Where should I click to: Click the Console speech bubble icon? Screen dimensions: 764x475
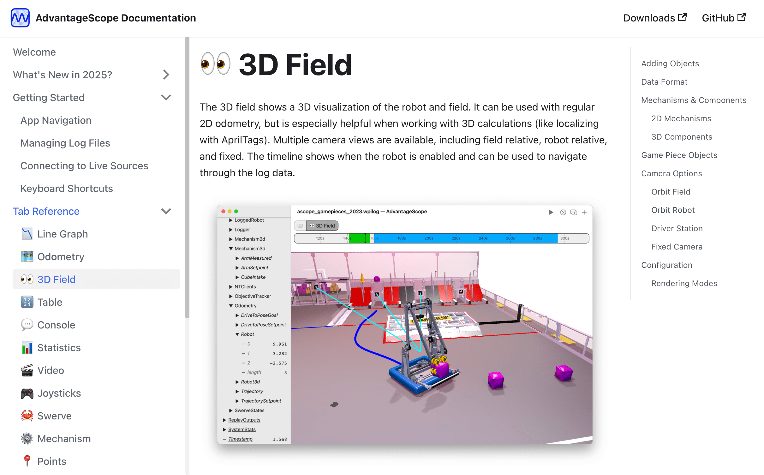tap(27, 325)
